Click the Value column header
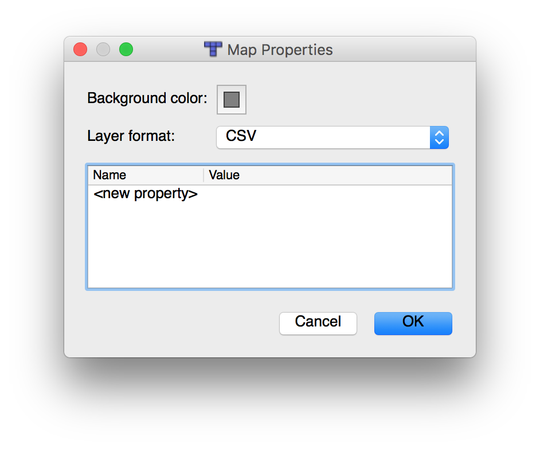The width and height of the screenshot is (540, 449). (327, 175)
